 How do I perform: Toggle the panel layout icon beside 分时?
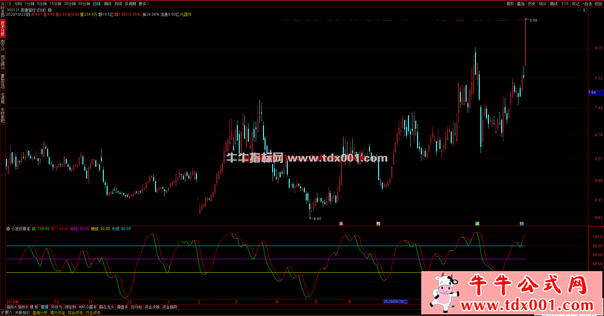[x=9, y=4]
